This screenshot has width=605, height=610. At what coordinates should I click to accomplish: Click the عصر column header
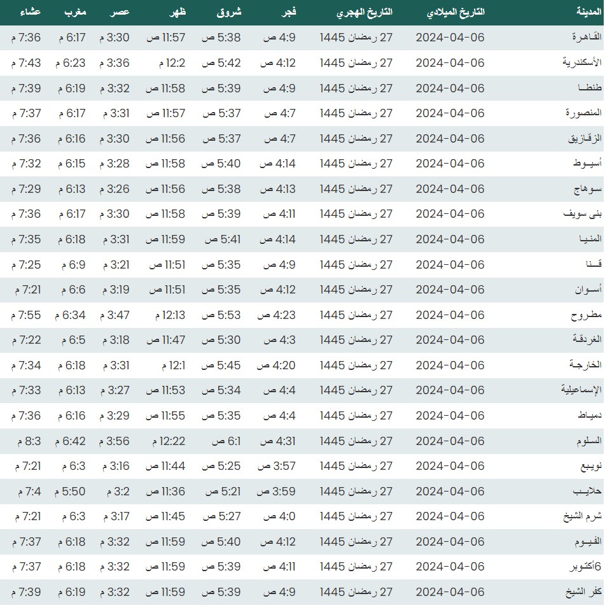tap(122, 12)
